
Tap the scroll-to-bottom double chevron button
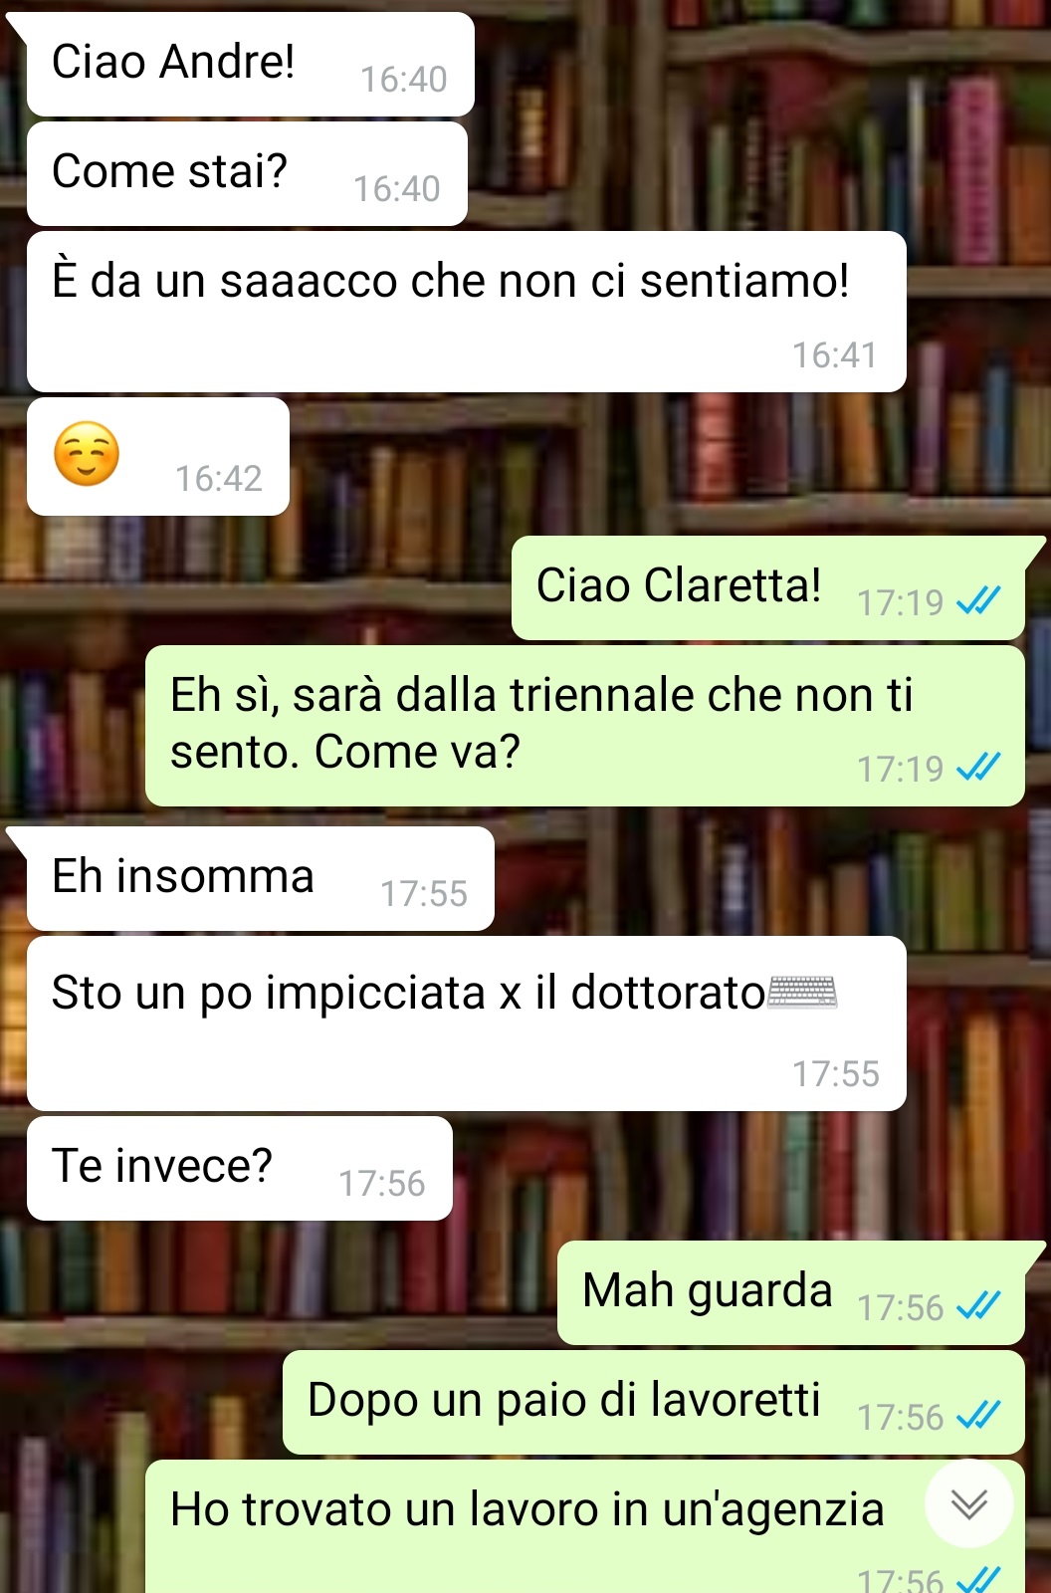pyautogui.click(x=968, y=1503)
